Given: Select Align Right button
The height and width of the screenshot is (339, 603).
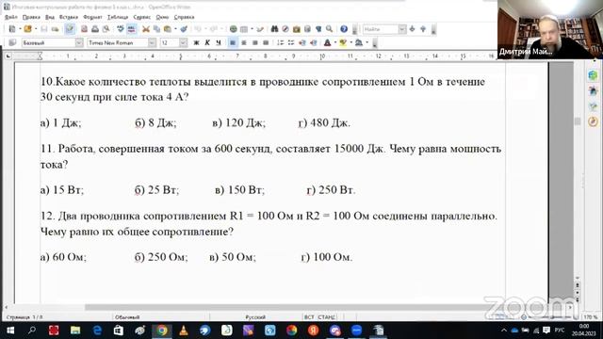Looking at the screenshot, I should [254, 42].
